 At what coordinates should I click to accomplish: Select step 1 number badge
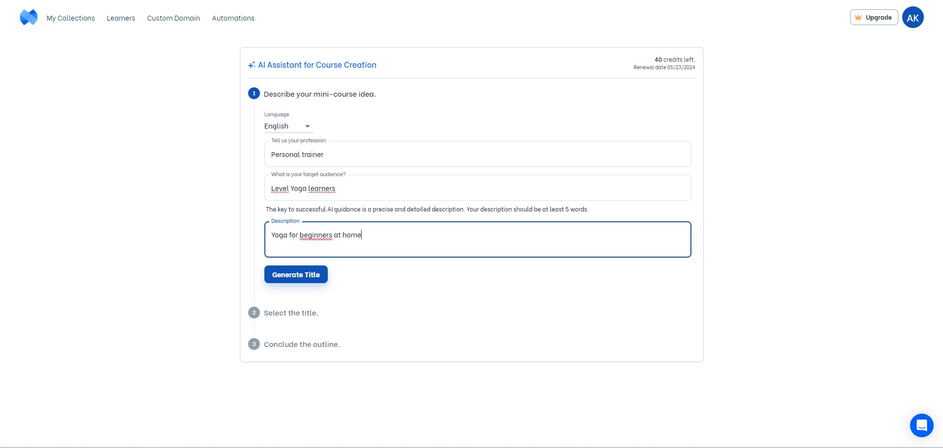pos(254,93)
